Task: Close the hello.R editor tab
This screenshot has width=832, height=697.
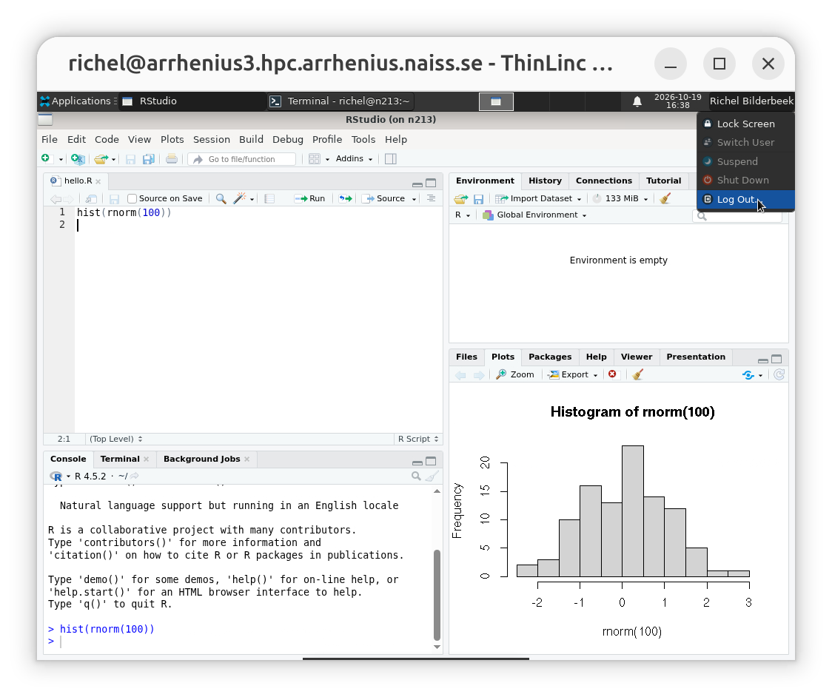Action: [98, 181]
